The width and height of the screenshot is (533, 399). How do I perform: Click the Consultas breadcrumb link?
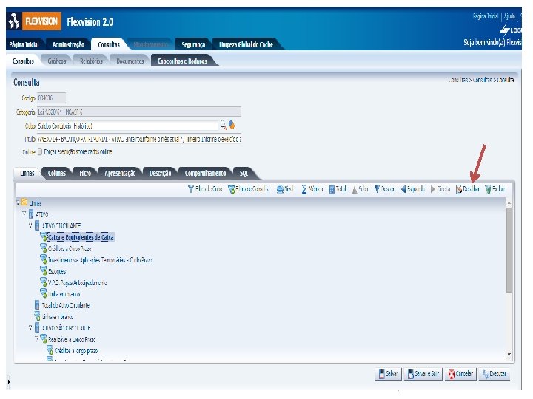pyautogui.click(x=482, y=80)
